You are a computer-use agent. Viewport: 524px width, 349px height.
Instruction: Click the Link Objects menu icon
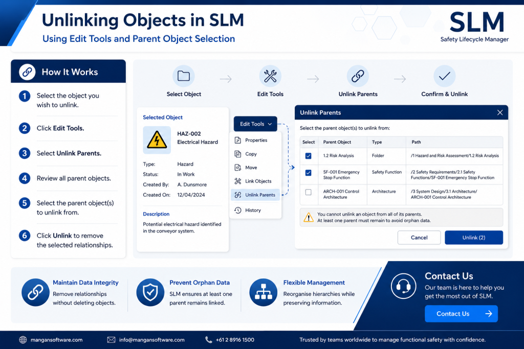[x=237, y=181]
